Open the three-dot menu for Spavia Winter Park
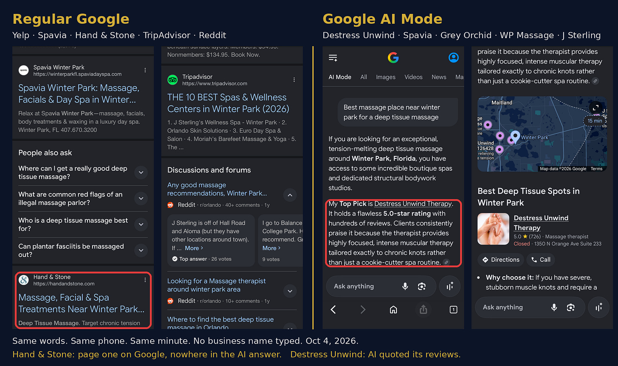This screenshot has width=618, height=366. pos(145,70)
